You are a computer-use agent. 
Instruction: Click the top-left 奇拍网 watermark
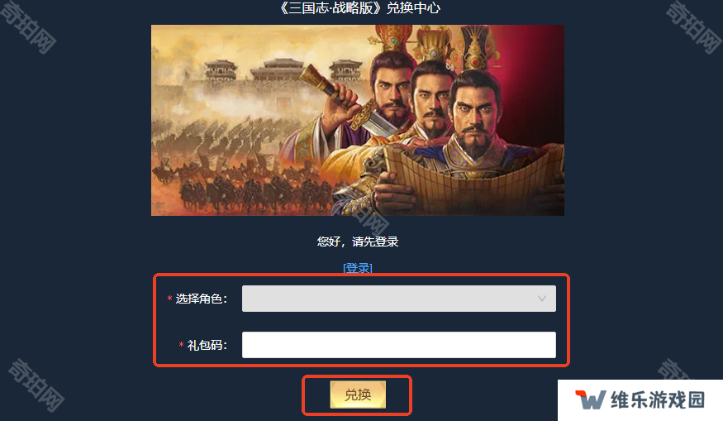coord(27,27)
